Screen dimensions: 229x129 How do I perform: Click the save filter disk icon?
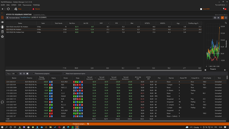pos(215,18)
